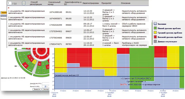Open SD identifier 89608
Screen dimensions: 185x99
tap(69, 38)
